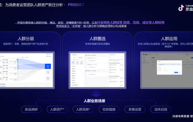Open the 人群分层 Sankey screenshot thumbnail
Screen dimensions: 193x122
26,70
